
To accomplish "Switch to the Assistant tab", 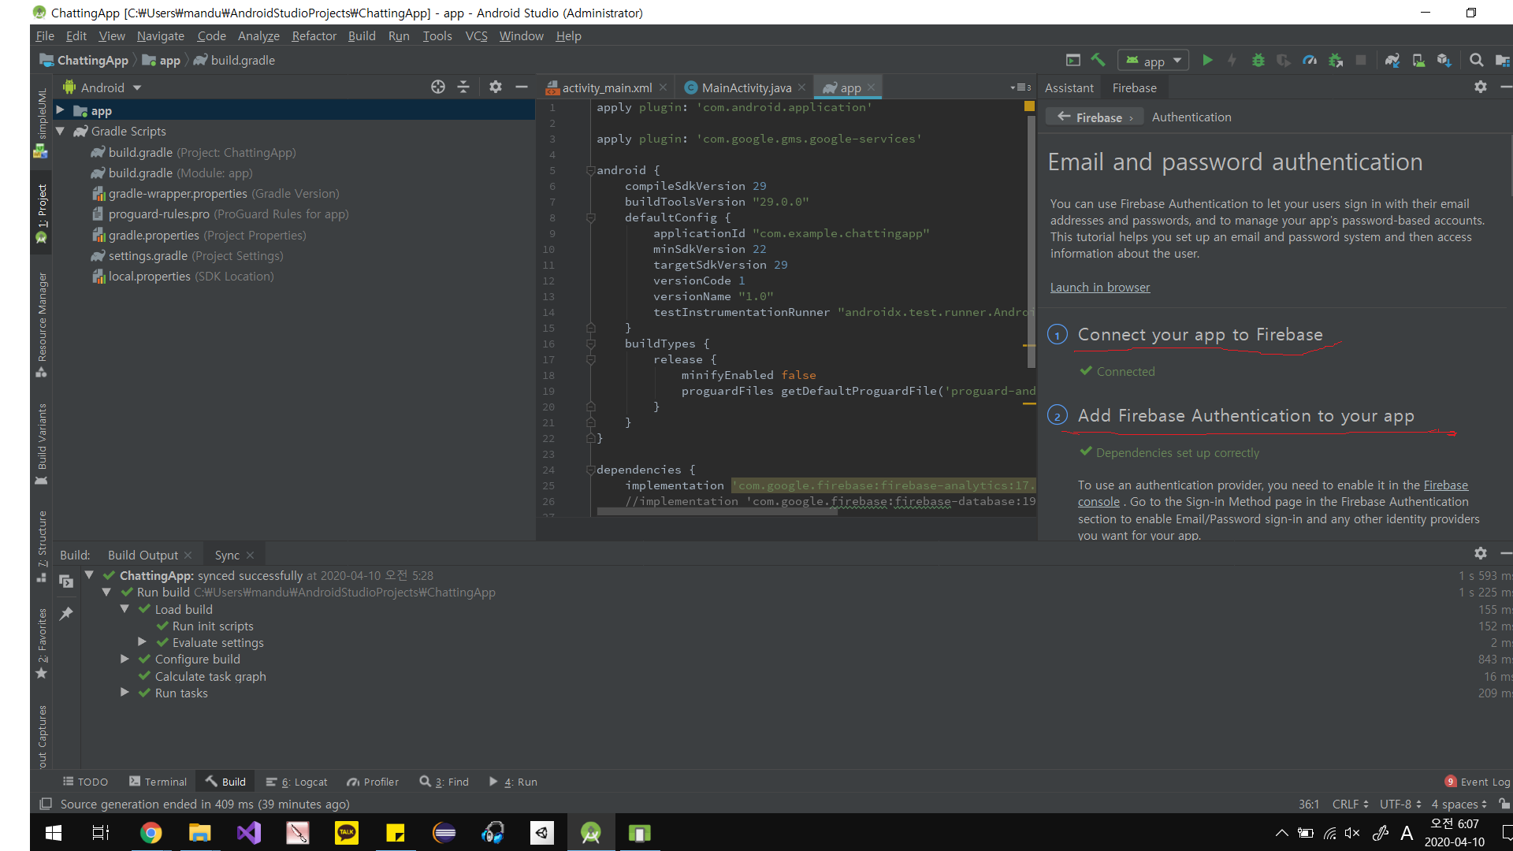I will coord(1069,87).
